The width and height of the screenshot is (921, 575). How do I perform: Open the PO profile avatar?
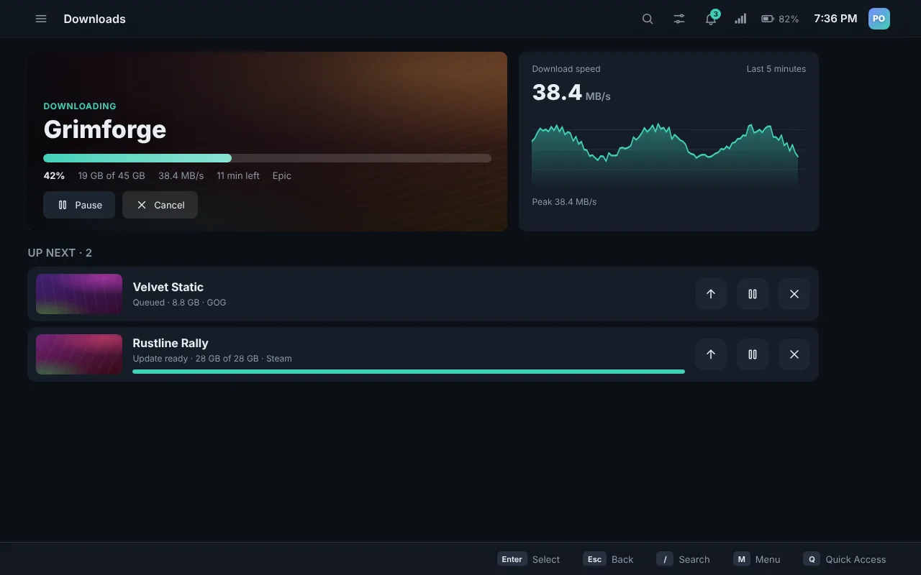[879, 19]
